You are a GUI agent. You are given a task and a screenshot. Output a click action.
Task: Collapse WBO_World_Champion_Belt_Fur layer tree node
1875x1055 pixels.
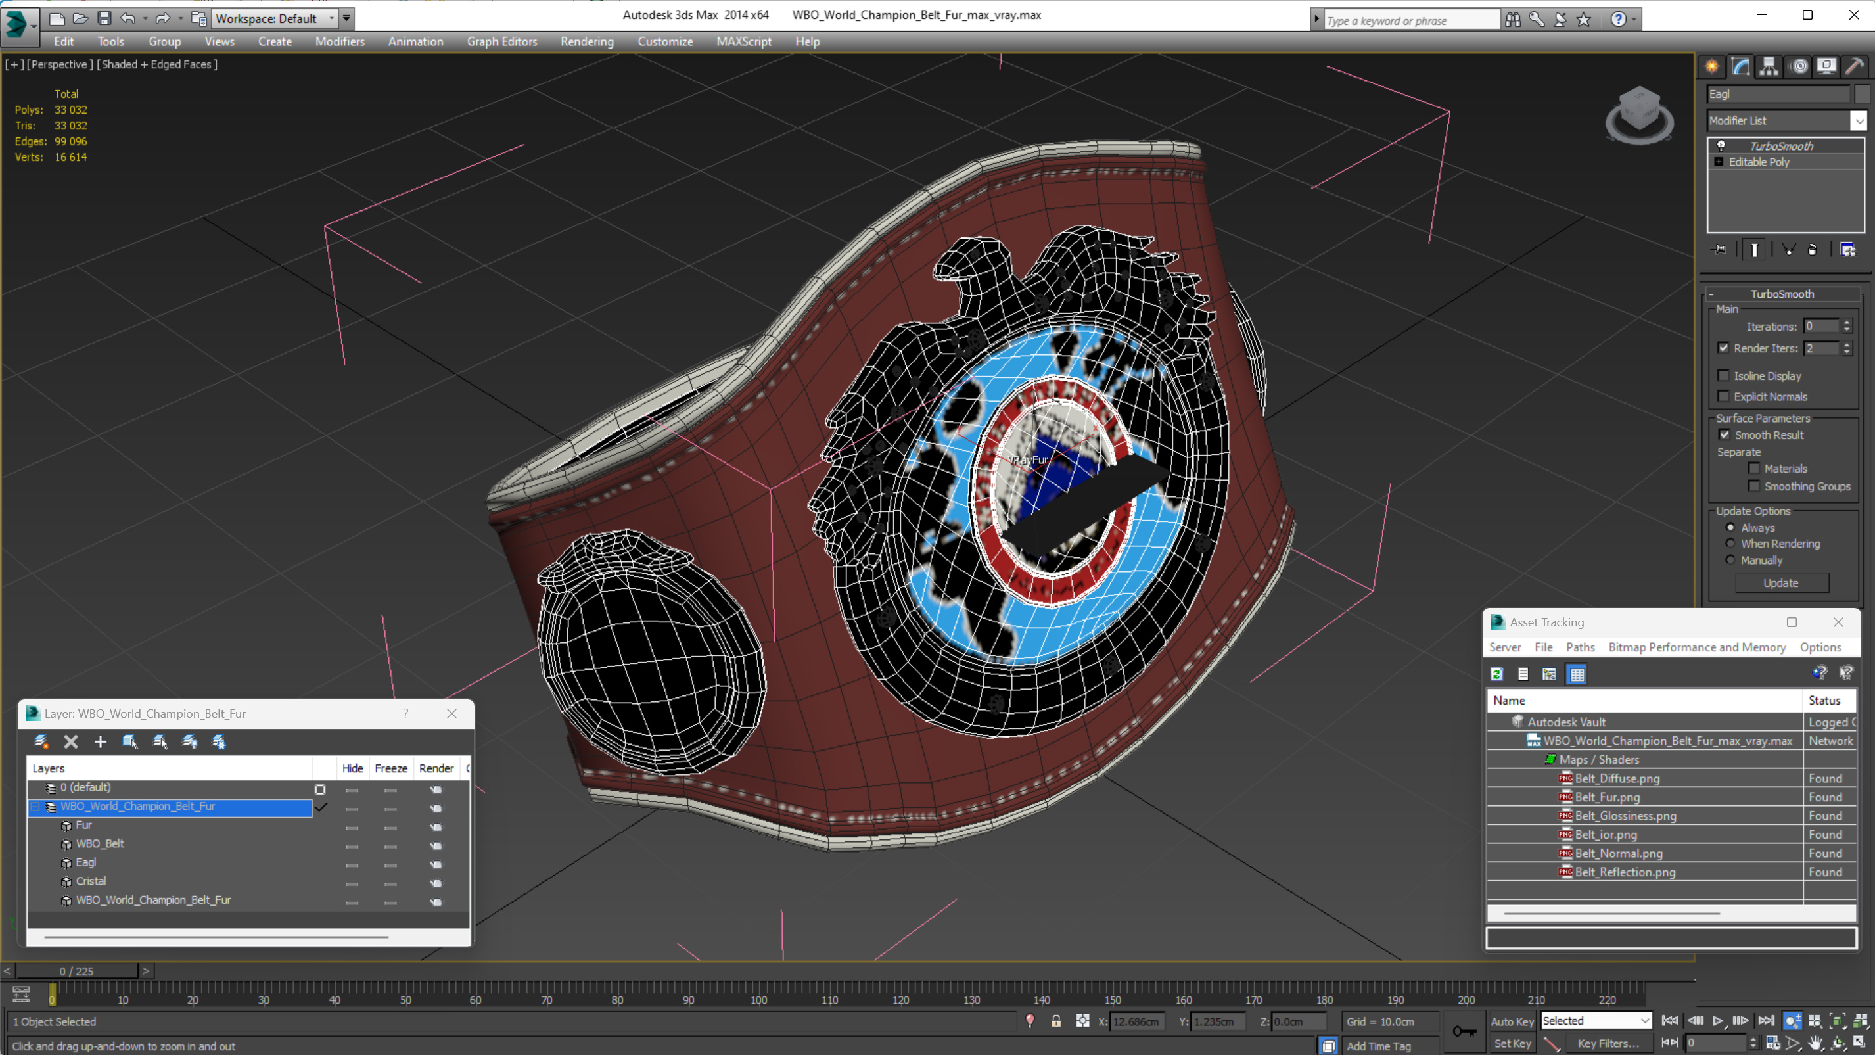click(35, 806)
